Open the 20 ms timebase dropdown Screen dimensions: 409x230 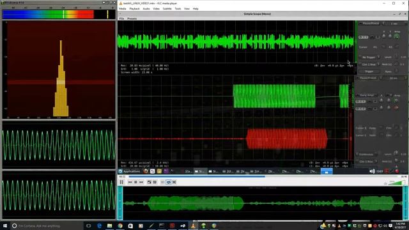(x=394, y=78)
